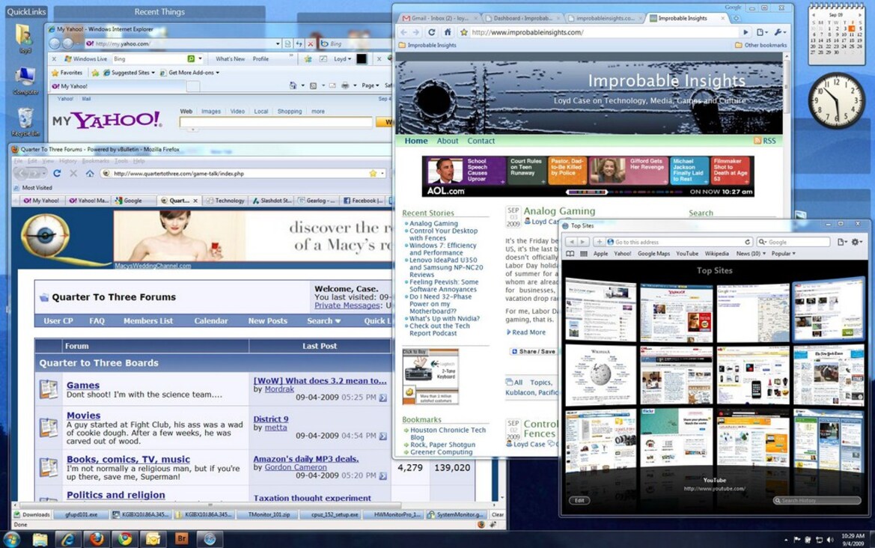Viewport: 875px width, 548px height.
Task: Go to last post in WoW thread
Action: [382, 398]
